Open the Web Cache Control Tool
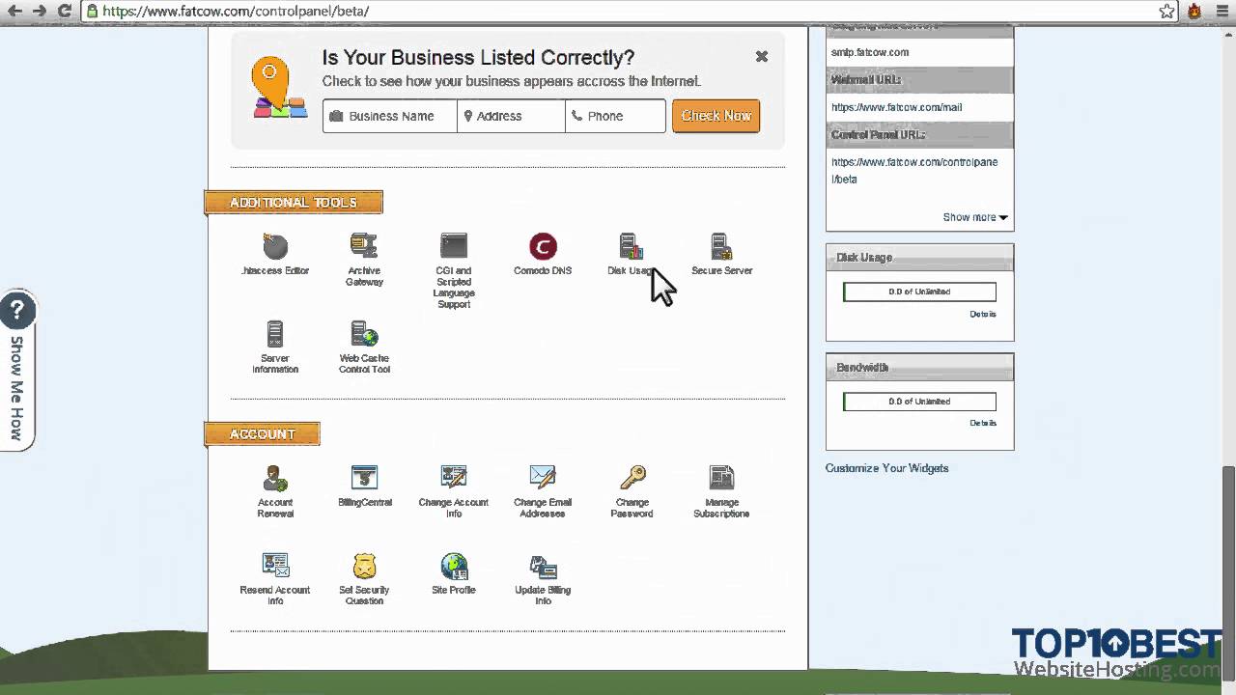Viewport: 1236px width, 695px height. click(364, 347)
